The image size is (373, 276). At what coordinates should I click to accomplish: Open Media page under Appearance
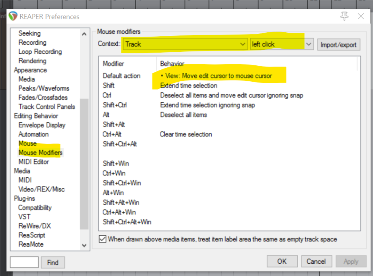27,79
